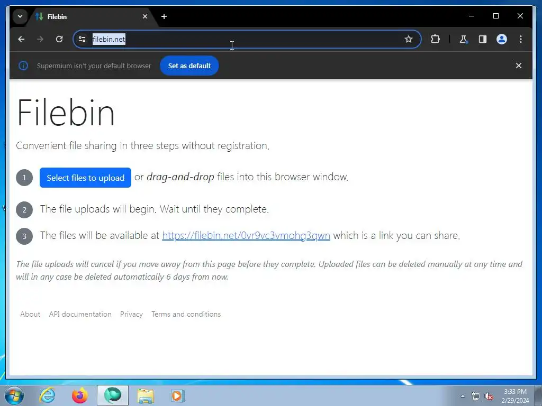542x406 pixels.
Task: Open the profile avatar menu
Action: click(x=502, y=39)
